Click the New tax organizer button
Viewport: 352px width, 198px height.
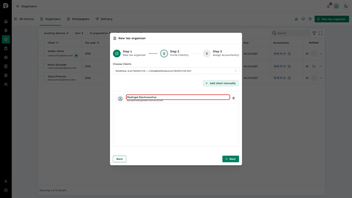coord(332,19)
